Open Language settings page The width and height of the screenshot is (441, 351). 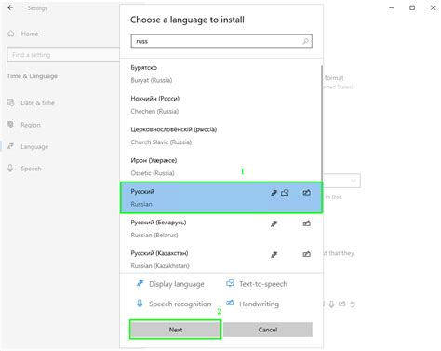click(28, 146)
